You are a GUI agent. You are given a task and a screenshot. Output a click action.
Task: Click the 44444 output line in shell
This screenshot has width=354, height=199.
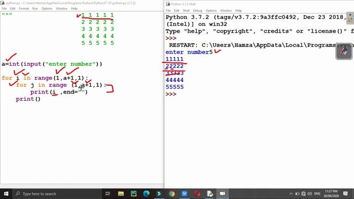click(x=175, y=80)
